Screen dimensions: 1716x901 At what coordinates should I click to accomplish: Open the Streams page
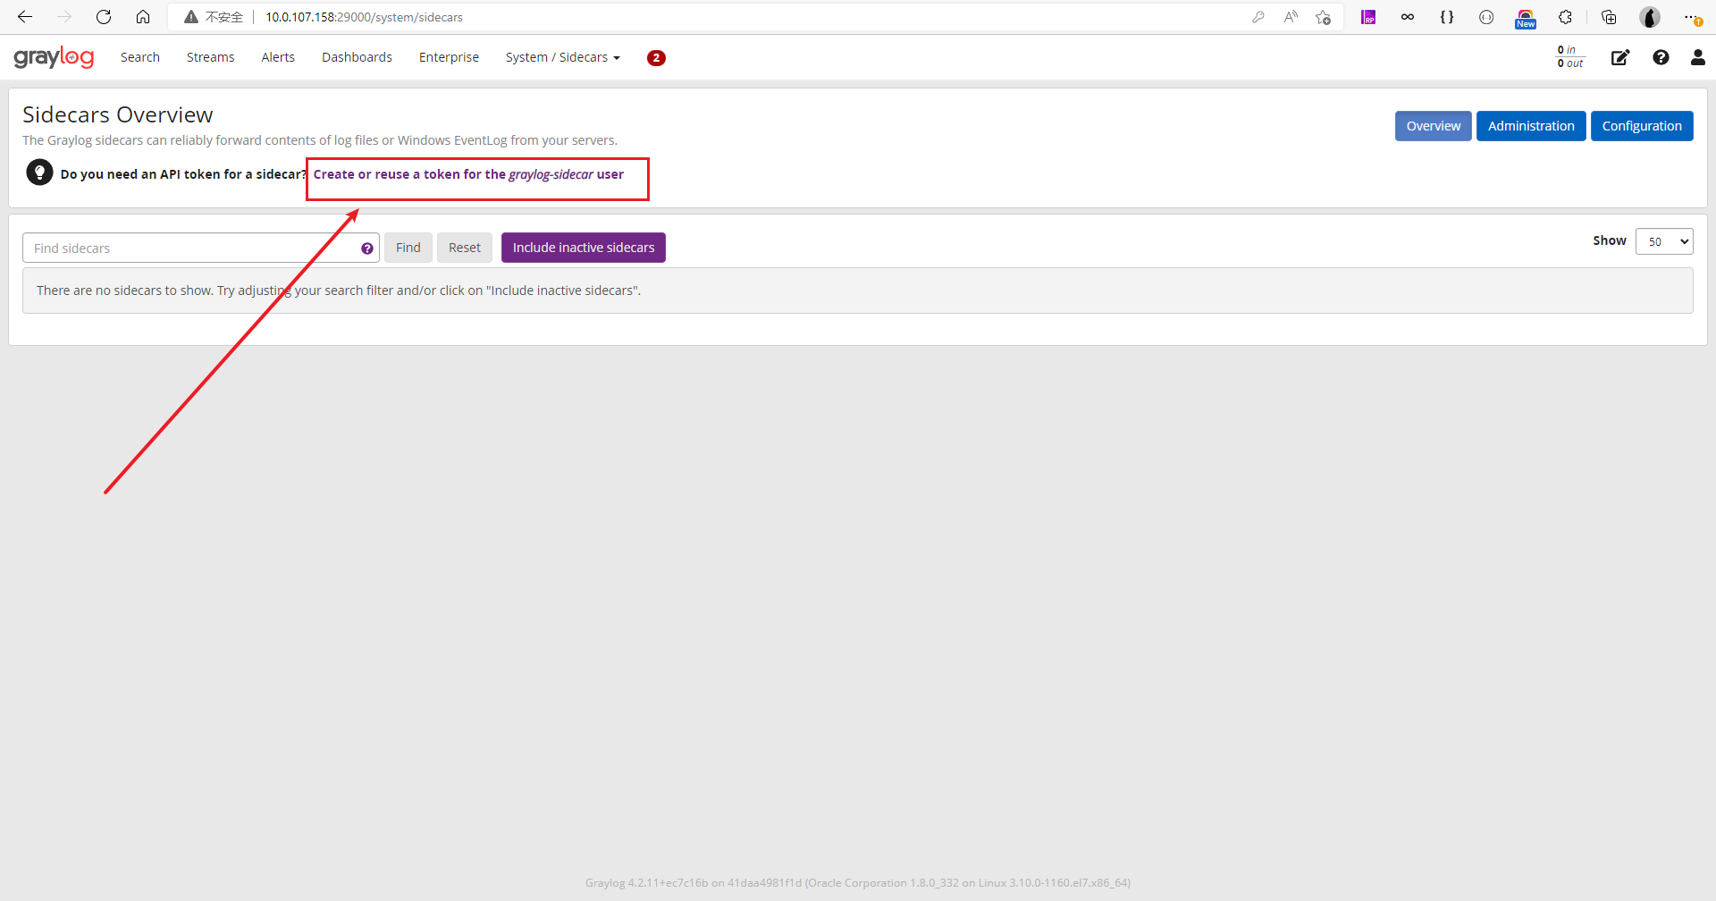click(211, 57)
